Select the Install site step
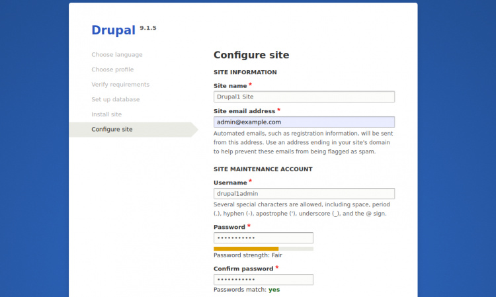This screenshot has height=297, width=496. [106, 114]
